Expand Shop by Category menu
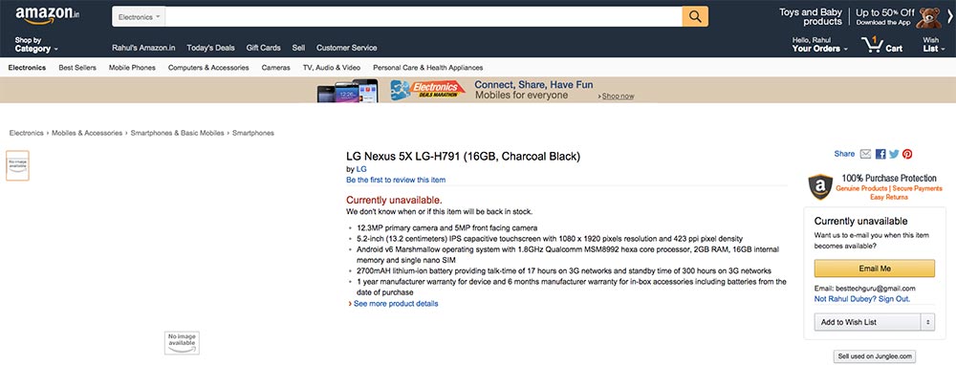Viewport: 956px width, 365px height. [x=36, y=45]
